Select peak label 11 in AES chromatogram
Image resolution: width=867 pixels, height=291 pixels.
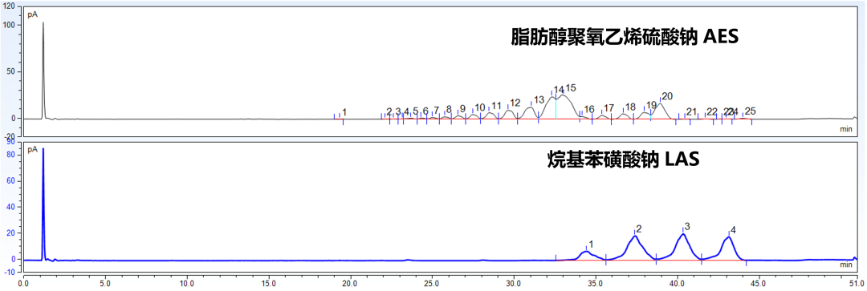(497, 106)
